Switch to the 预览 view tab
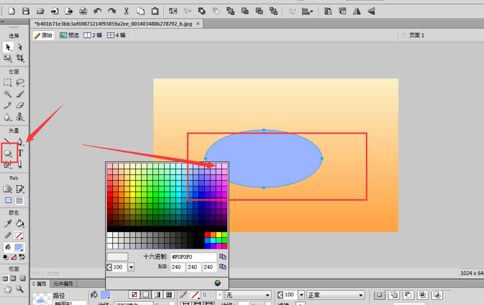 (x=69, y=35)
